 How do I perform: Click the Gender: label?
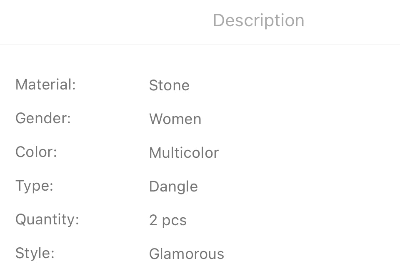coord(43,118)
